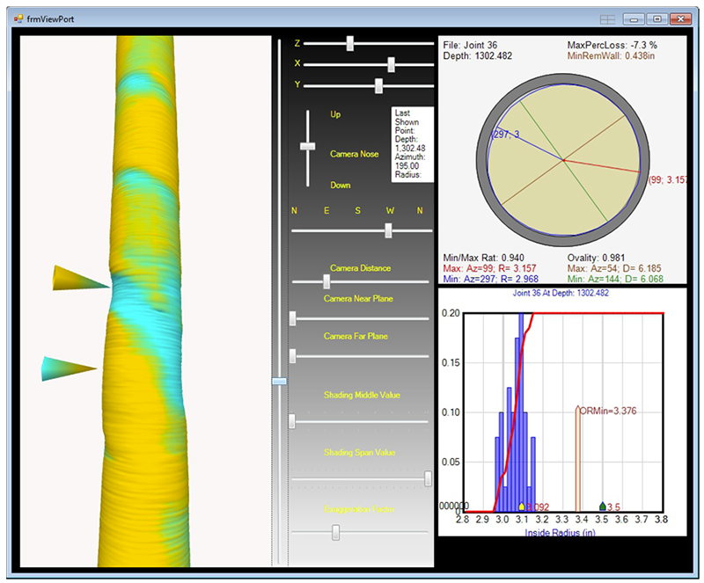Image resolution: width=704 pixels, height=583 pixels.
Task: Click the '297; 3' label on cross-section
Action: (506, 135)
